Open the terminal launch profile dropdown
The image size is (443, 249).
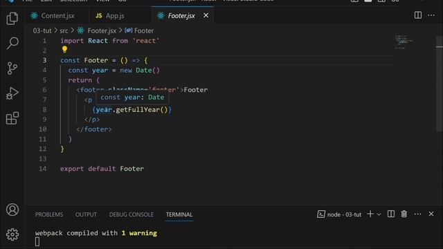(379, 214)
